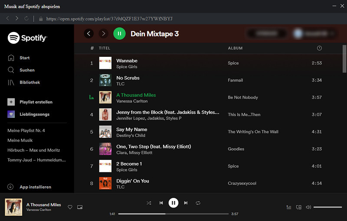Open the Start home page
The width and height of the screenshot is (347, 221).
tap(24, 58)
